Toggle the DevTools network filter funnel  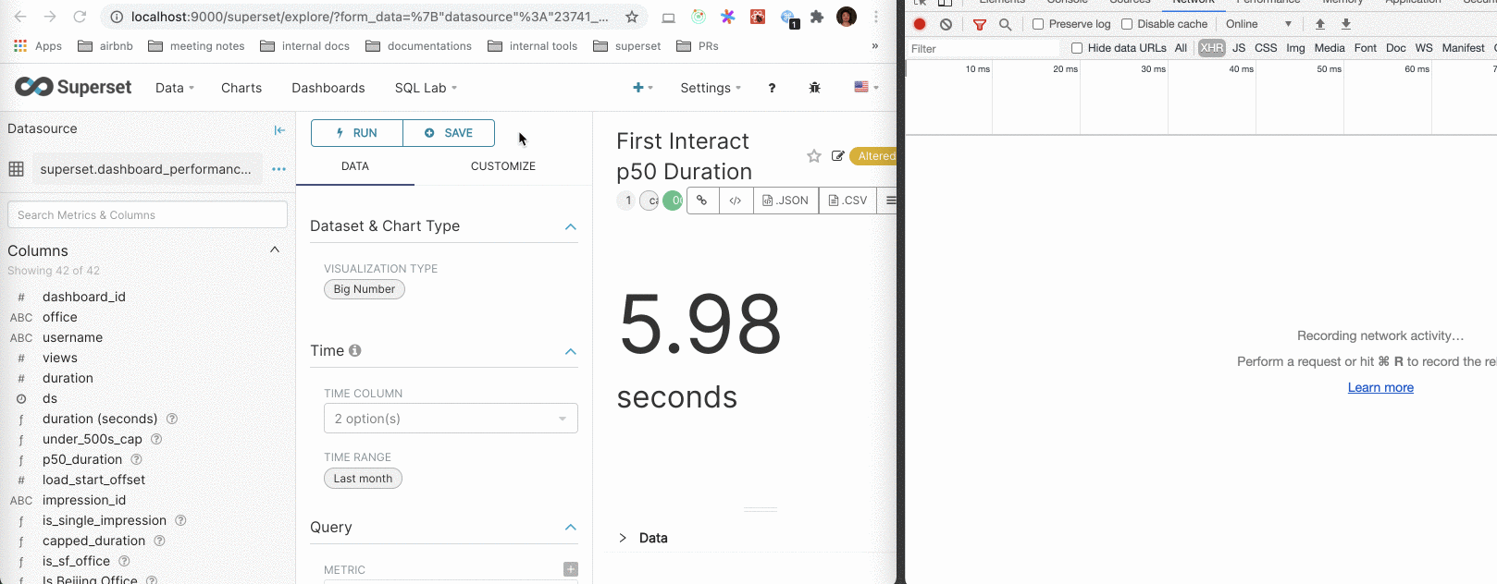coord(980,24)
